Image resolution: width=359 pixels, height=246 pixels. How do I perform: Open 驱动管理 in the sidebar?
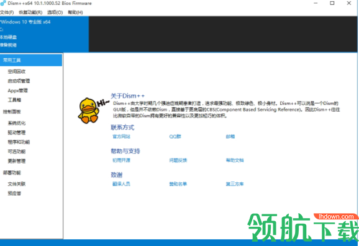[17, 133]
